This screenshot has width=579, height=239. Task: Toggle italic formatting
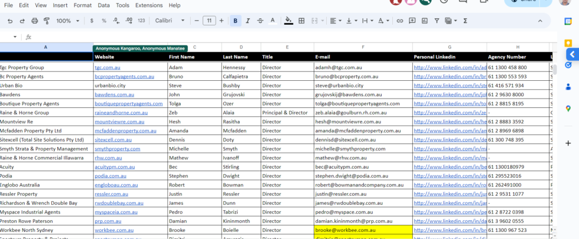[x=248, y=21]
